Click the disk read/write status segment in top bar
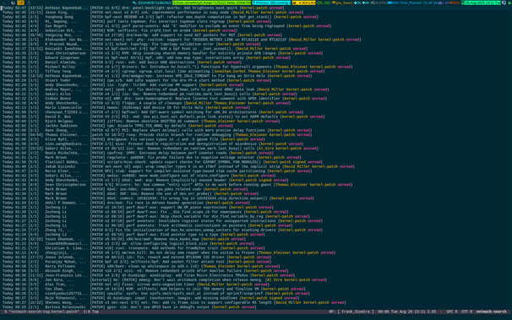Viewport: 512px width, 320px height. pyautogui.click(x=211, y=3)
